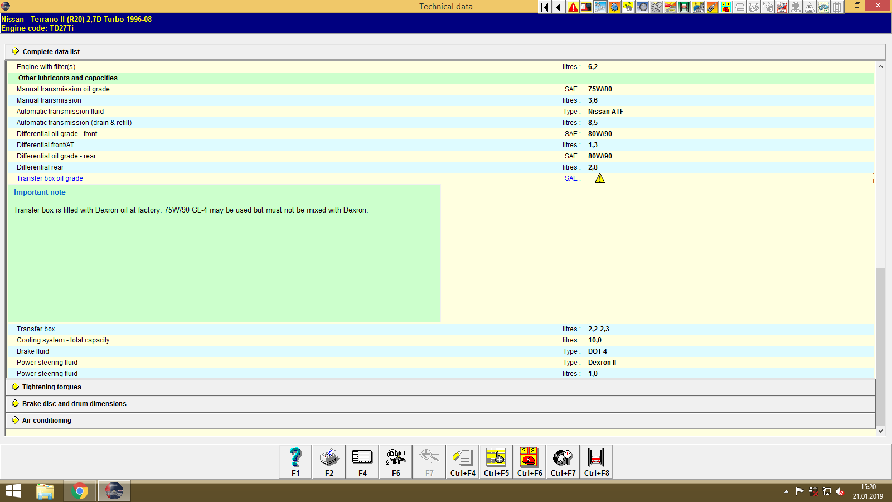Click the down arrow on the vertical scrollbar
The height and width of the screenshot is (502, 892).
[x=881, y=430]
